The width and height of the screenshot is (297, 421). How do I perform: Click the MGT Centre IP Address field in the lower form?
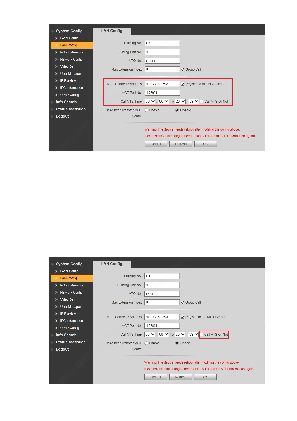pos(162,317)
